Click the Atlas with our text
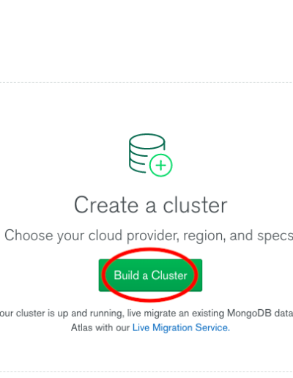 (x=100, y=327)
